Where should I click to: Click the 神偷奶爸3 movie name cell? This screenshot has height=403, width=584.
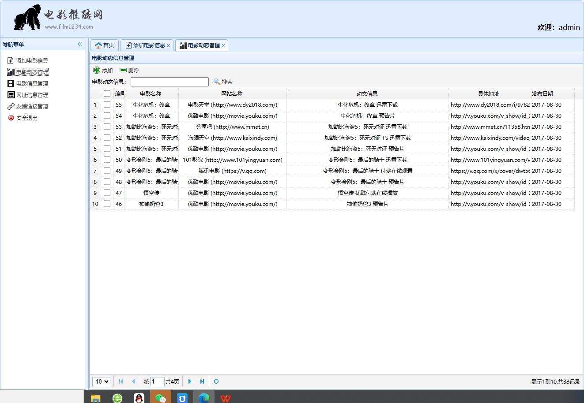tap(151, 204)
